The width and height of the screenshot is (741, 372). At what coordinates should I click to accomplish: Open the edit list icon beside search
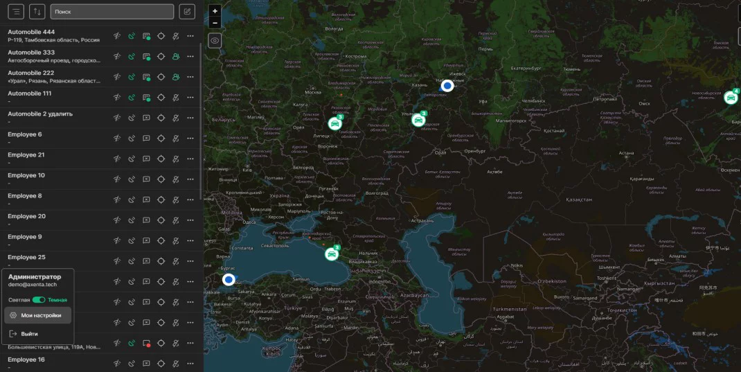point(187,12)
